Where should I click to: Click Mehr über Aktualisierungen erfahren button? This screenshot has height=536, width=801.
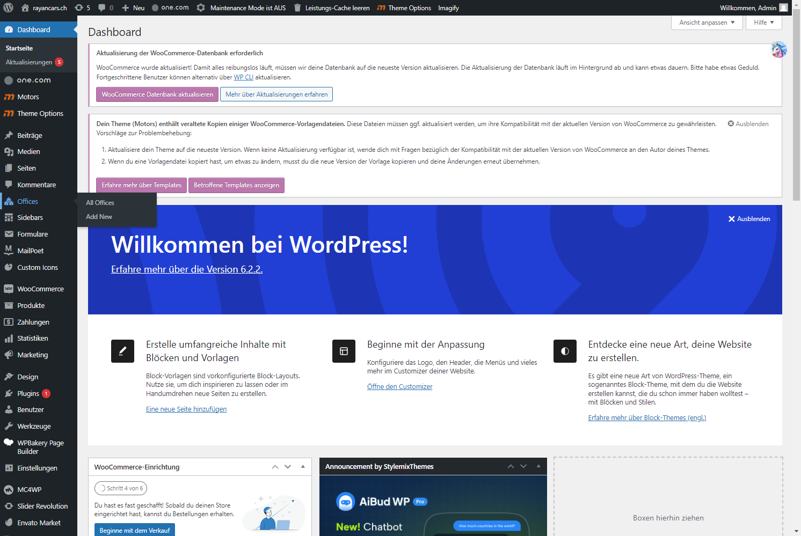click(276, 94)
